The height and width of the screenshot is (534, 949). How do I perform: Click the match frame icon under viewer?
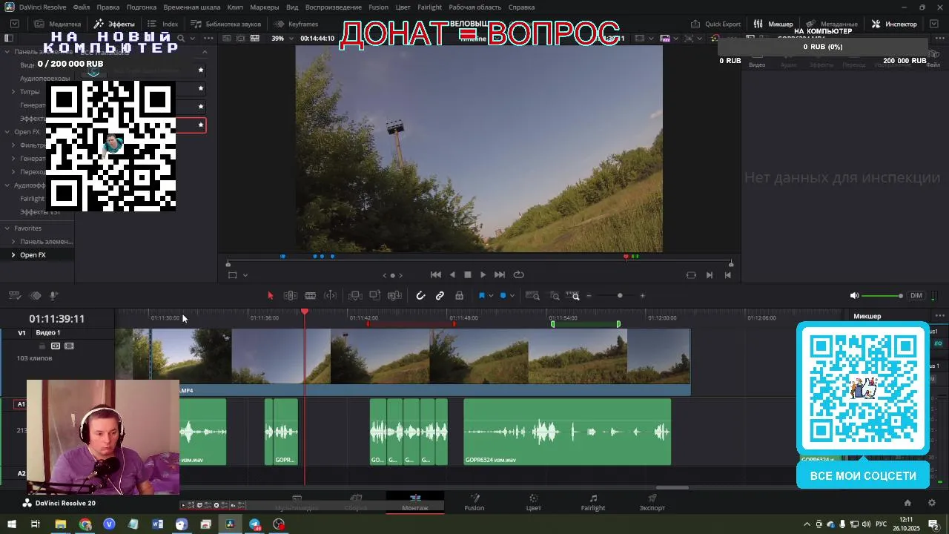[691, 275]
